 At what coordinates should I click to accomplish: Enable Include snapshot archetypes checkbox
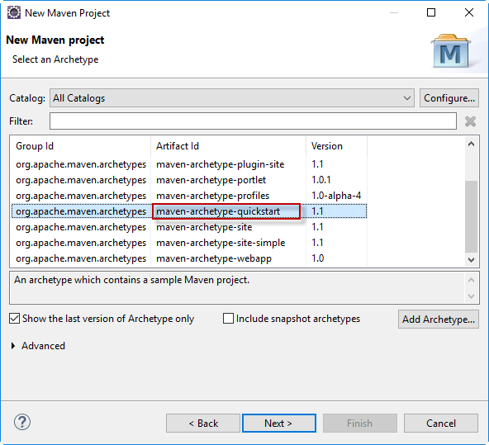coord(228,319)
